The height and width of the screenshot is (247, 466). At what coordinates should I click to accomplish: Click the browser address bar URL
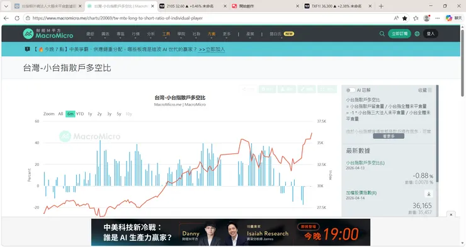click(x=117, y=18)
